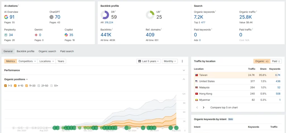Open the Organic positions heading dropdown
Screen dimensions: 286x133
tap(16, 79)
